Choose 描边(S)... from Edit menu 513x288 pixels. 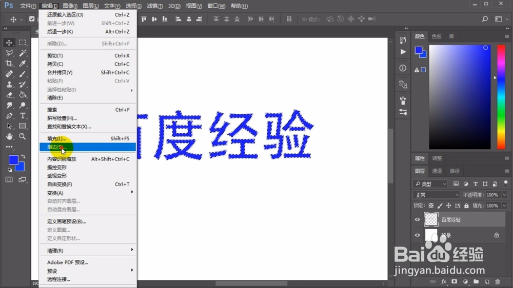coord(88,147)
